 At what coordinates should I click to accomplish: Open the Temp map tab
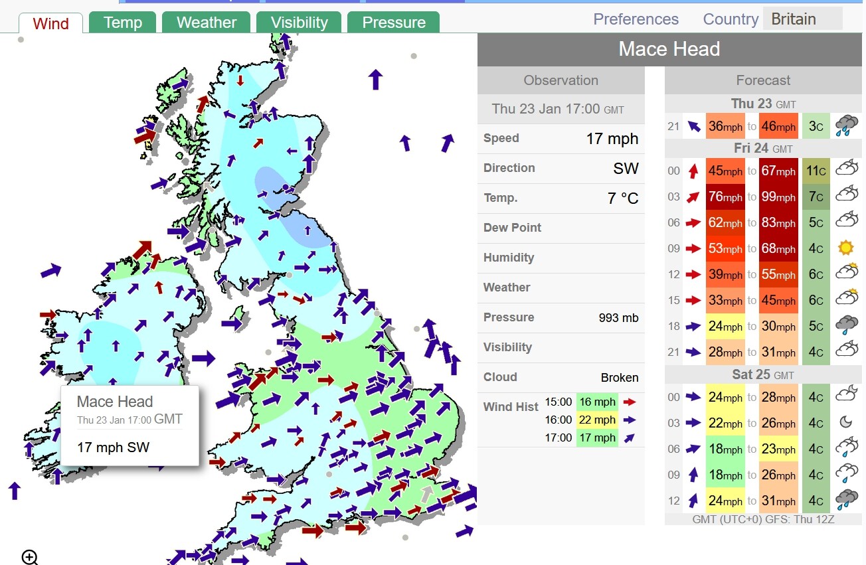(123, 23)
